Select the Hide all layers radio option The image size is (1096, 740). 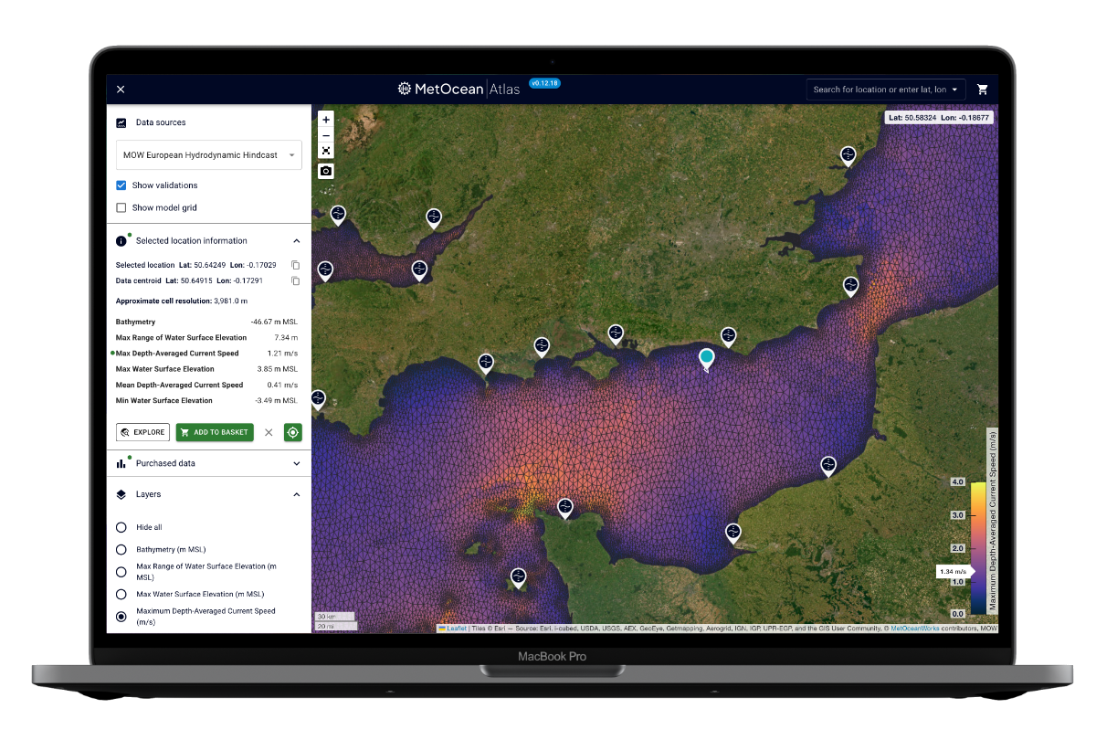(x=121, y=527)
